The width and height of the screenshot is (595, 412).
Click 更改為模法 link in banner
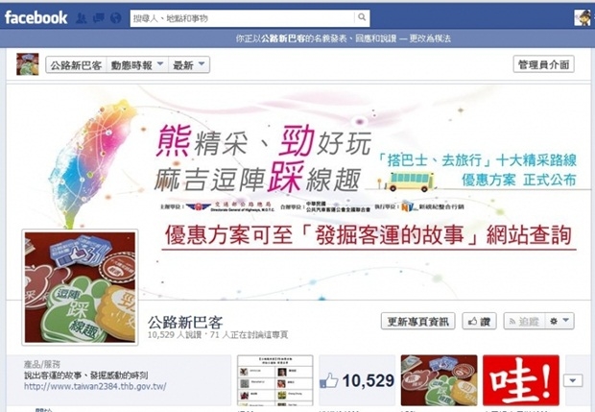point(430,38)
